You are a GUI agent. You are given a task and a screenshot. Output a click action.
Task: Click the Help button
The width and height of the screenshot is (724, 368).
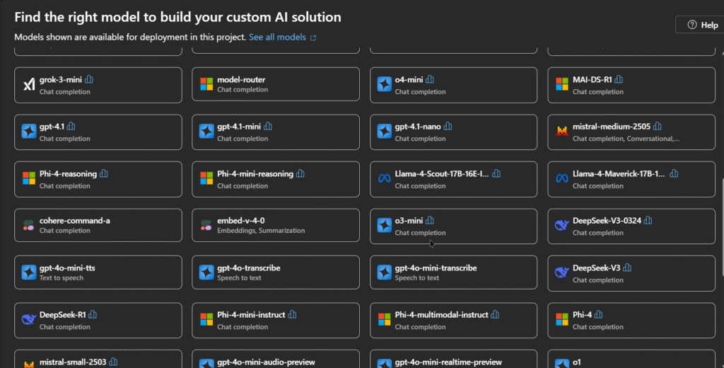pyautogui.click(x=701, y=25)
